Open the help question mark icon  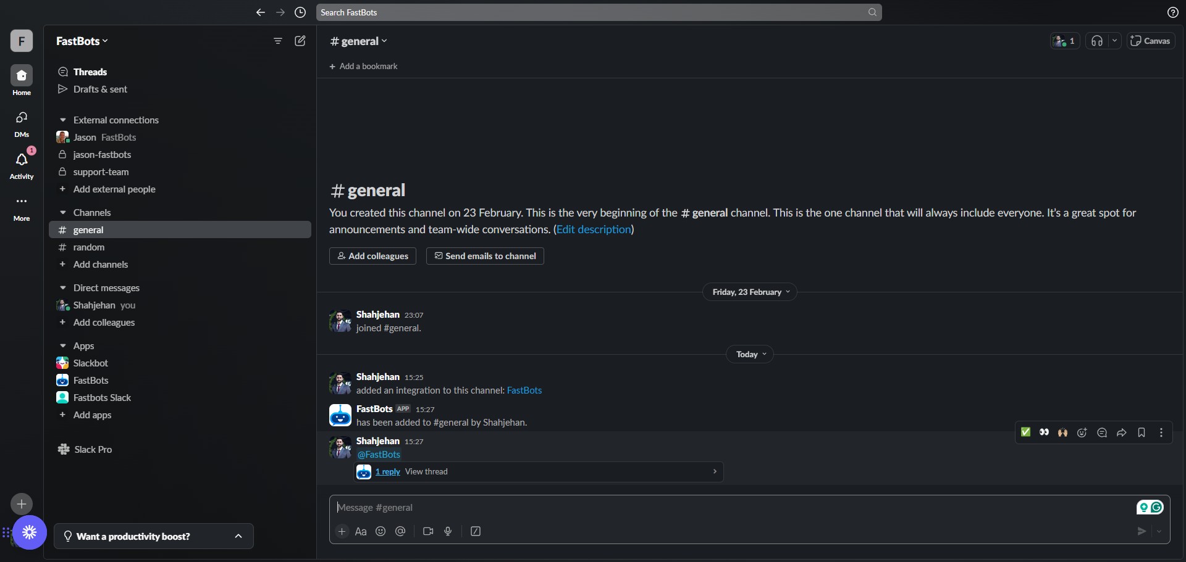tap(1173, 12)
